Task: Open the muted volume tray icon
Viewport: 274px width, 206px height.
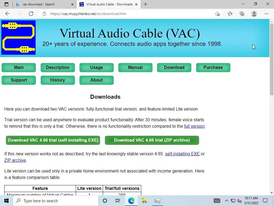Action: (x=239, y=201)
